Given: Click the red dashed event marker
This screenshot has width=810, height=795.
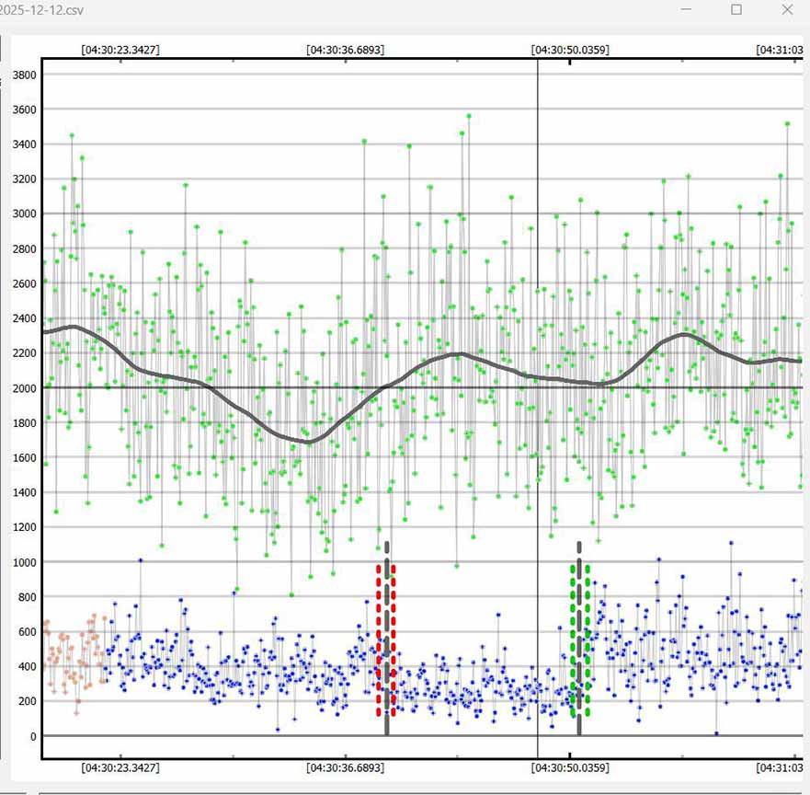Looking at the screenshot, I should pos(378,644).
